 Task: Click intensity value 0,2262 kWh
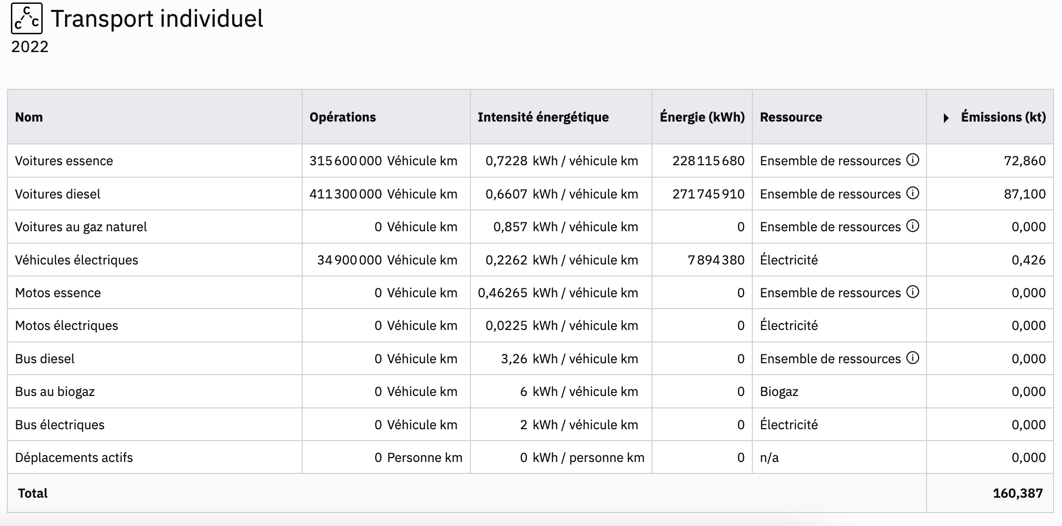561,260
